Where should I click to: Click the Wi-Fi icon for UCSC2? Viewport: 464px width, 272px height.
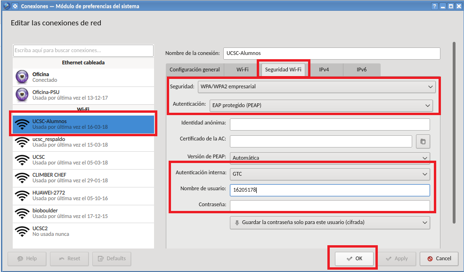pos(22,231)
